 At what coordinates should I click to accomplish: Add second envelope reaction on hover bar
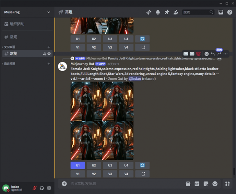point(192,54)
